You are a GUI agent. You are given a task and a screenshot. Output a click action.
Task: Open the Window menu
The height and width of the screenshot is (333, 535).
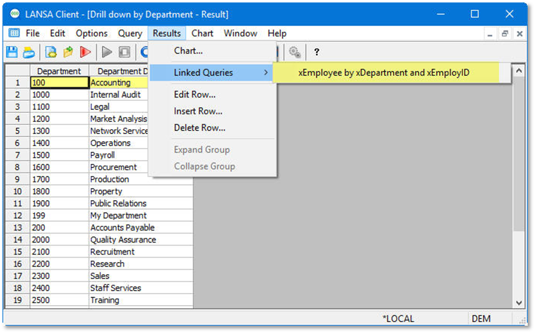(241, 33)
